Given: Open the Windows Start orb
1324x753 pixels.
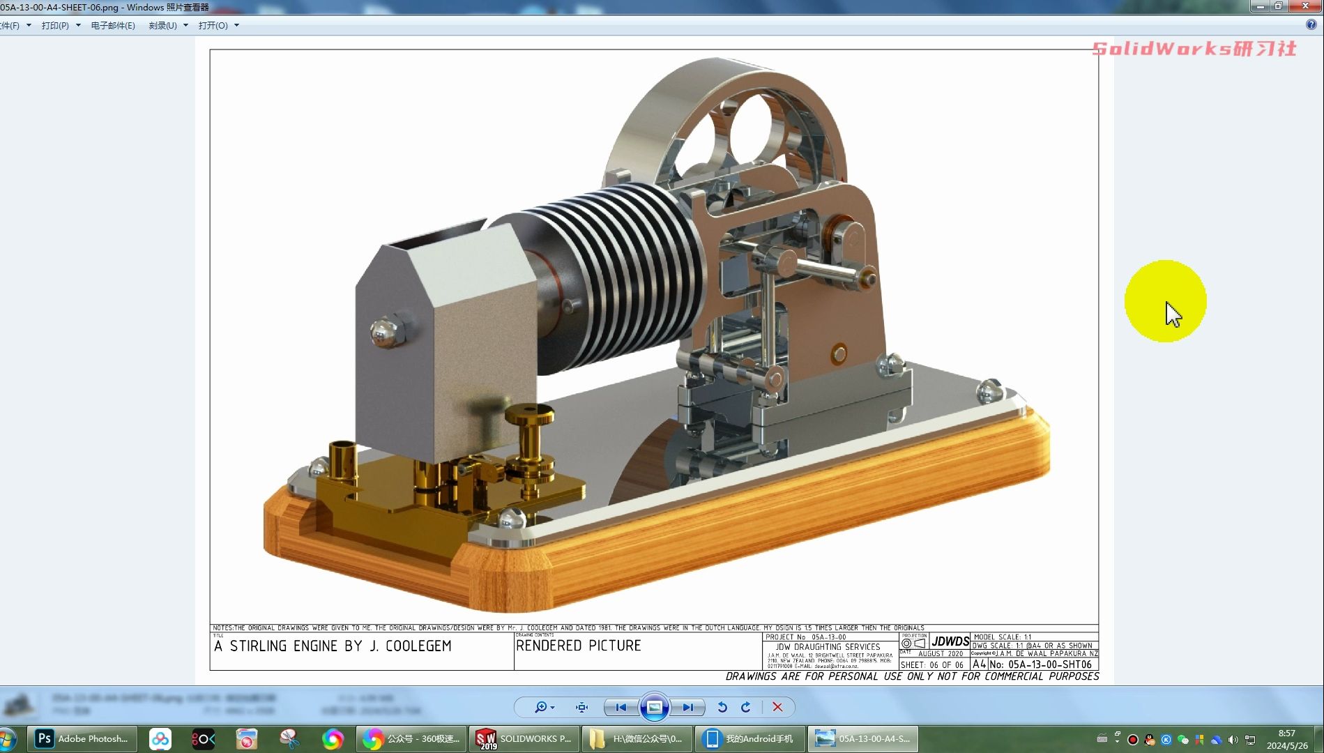Looking at the screenshot, I should point(7,739).
